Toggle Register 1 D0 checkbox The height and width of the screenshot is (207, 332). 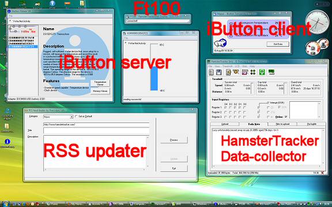coord(244,108)
